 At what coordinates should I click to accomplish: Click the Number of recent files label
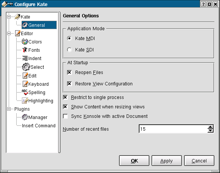point(86,129)
